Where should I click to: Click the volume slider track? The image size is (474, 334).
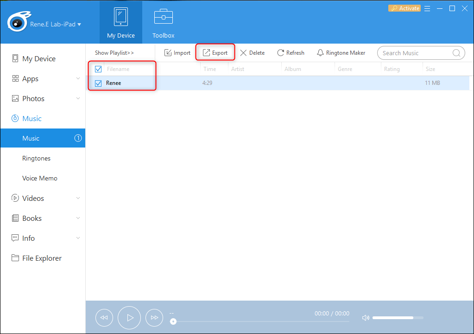(398, 318)
